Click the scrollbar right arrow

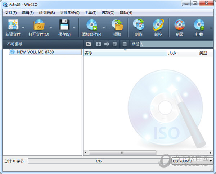point(211,153)
